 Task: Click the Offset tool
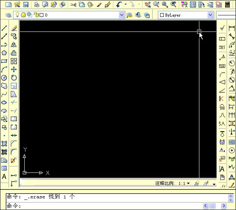click(x=14, y=53)
